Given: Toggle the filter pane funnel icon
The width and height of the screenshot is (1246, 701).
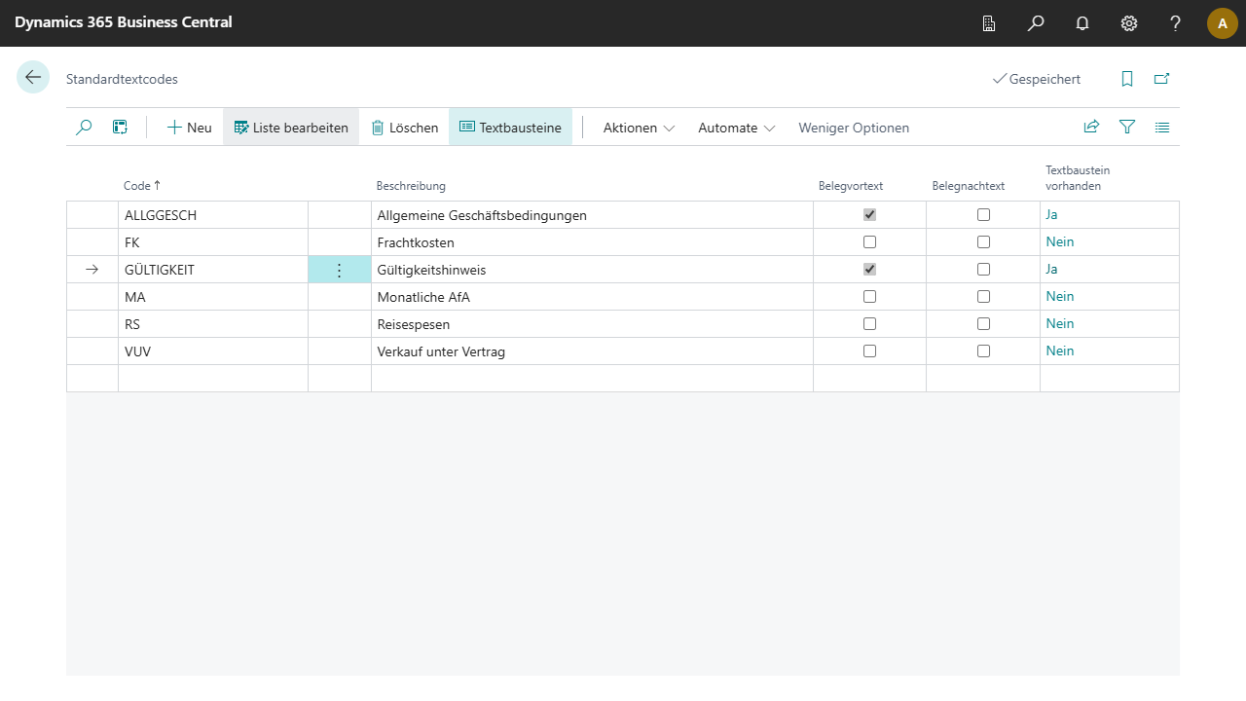Looking at the screenshot, I should pyautogui.click(x=1127, y=128).
